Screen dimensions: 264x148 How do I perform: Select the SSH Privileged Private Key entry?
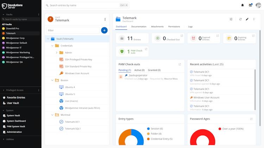click(77, 59)
